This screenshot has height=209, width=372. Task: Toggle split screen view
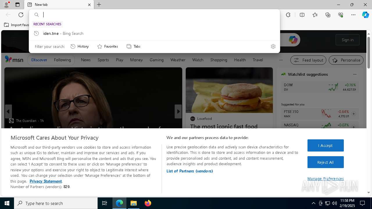[302, 15]
